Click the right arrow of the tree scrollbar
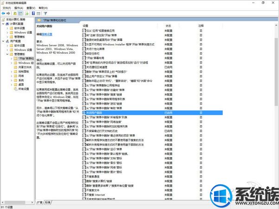The width and height of the screenshot is (279, 209). pyautogui.click(x=32, y=203)
